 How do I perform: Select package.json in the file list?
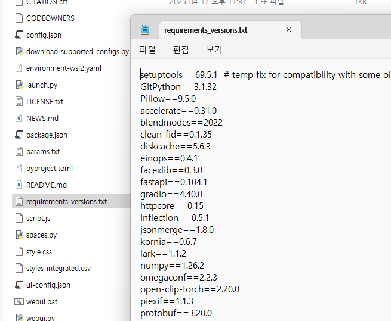click(x=47, y=135)
